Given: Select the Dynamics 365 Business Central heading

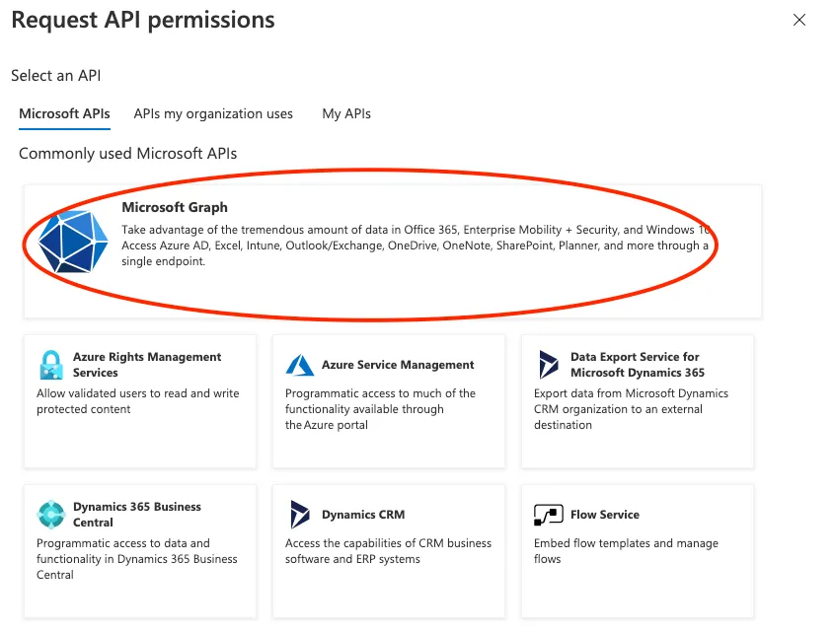Looking at the screenshot, I should 137,515.
